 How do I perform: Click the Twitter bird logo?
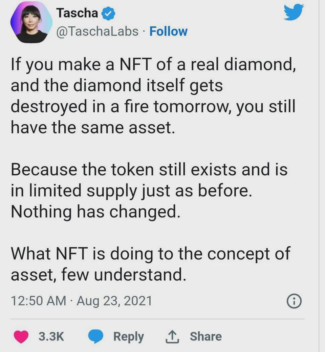pos(293,14)
